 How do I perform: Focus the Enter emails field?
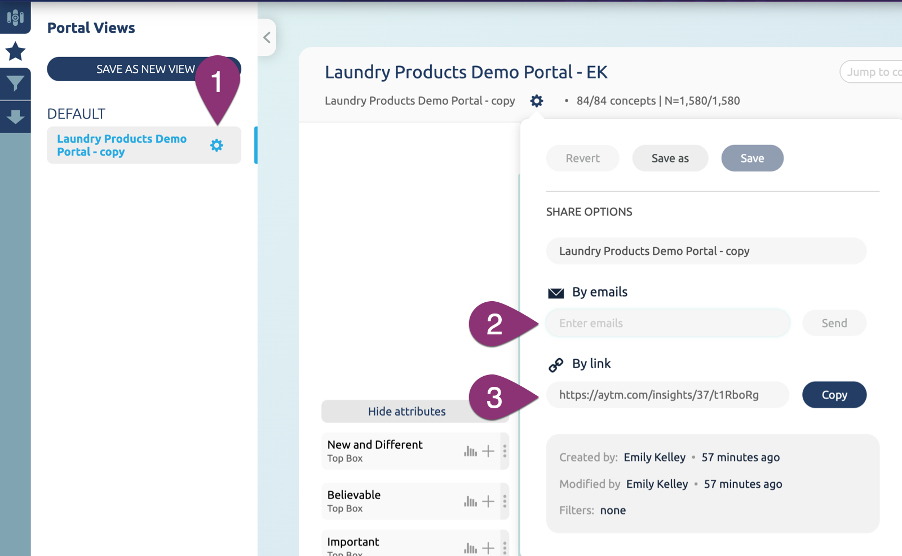[x=668, y=323]
